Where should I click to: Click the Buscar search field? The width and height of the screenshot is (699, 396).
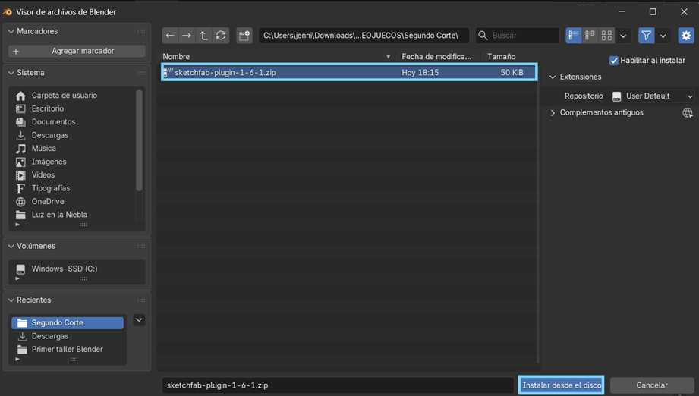point(517,36)
